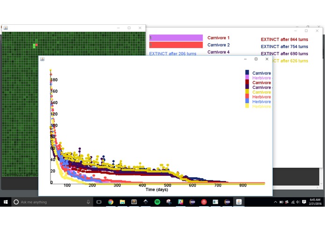Click the pale yellow Herbivore legend swatch
This screenshot has width=325, height=231.
pyautogui.click(x=247, y=106)
